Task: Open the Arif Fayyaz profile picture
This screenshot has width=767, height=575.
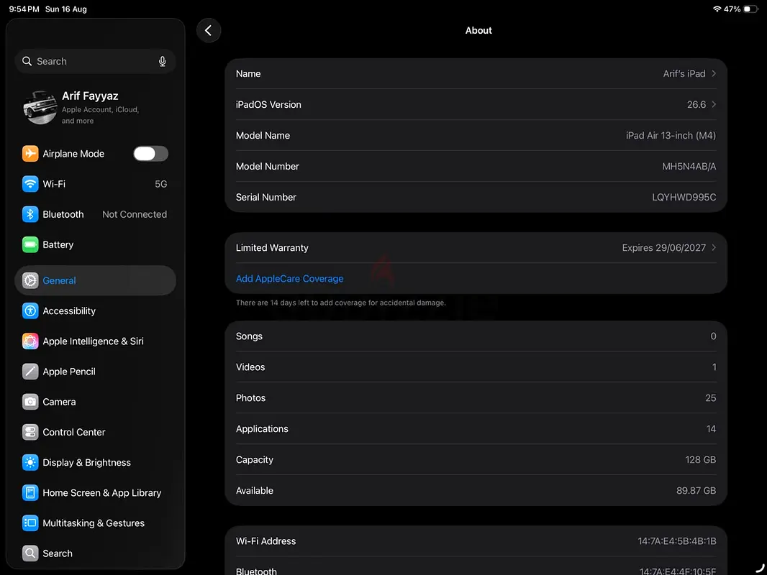Action: coord(40,108)
